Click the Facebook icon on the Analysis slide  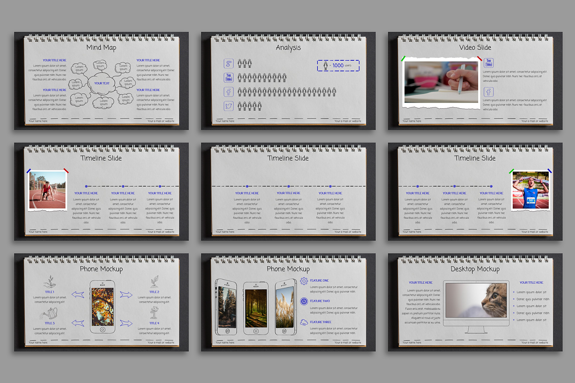click(229, 92)
